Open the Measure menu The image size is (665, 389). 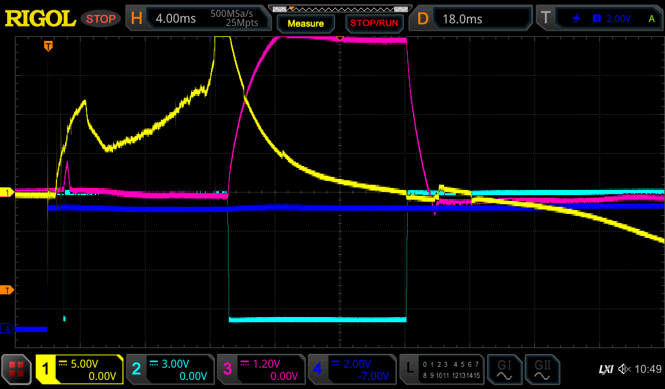(305, 23)
